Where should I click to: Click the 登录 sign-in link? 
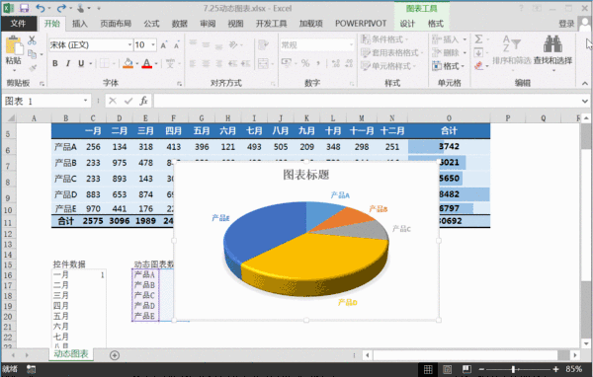click(566, 24)
